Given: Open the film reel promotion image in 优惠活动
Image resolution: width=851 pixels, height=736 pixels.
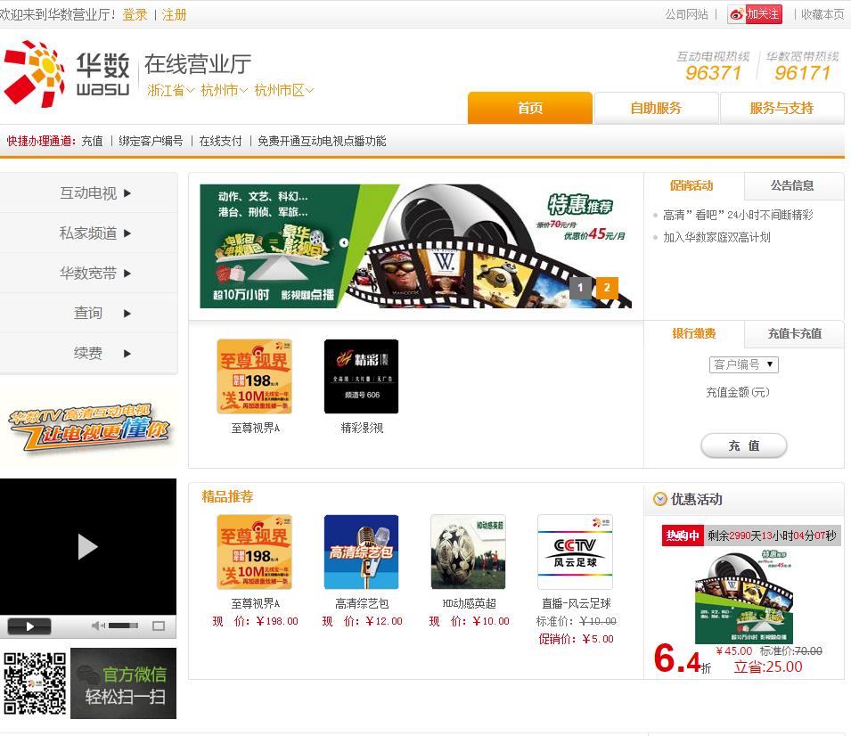Looking at the screenshot, I should pos(744,596).
